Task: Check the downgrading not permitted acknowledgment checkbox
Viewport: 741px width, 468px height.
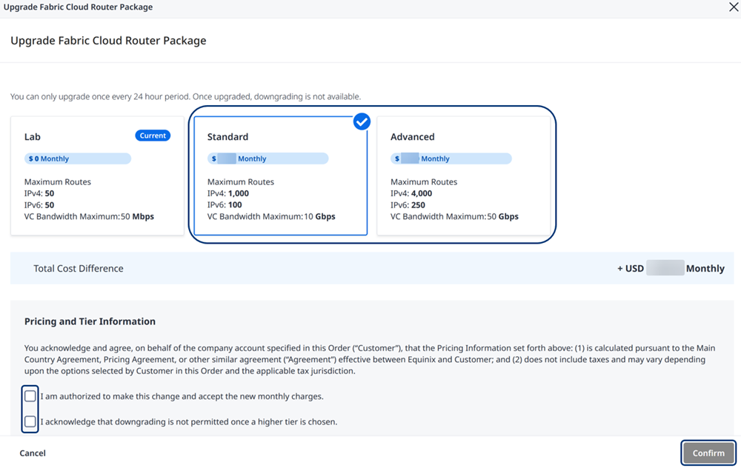Action: click(30, 421)
